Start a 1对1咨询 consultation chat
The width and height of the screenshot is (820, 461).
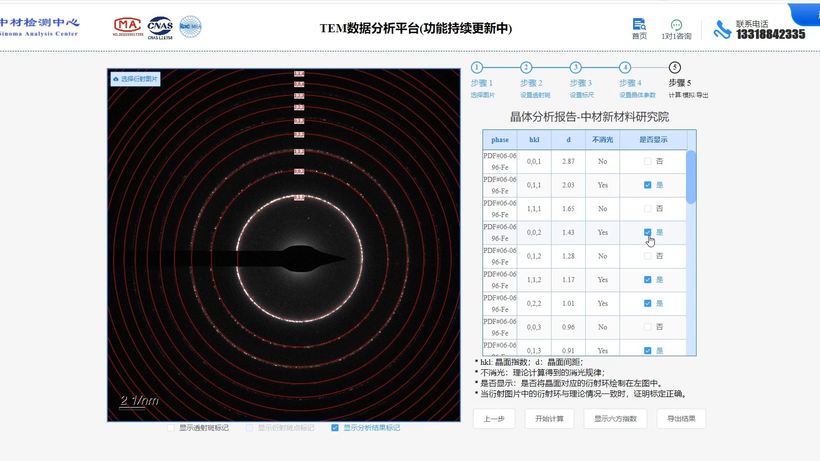pos(676,25)
